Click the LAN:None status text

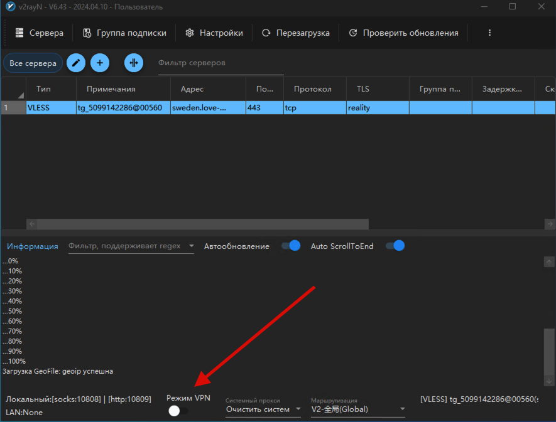pos(24,413)
